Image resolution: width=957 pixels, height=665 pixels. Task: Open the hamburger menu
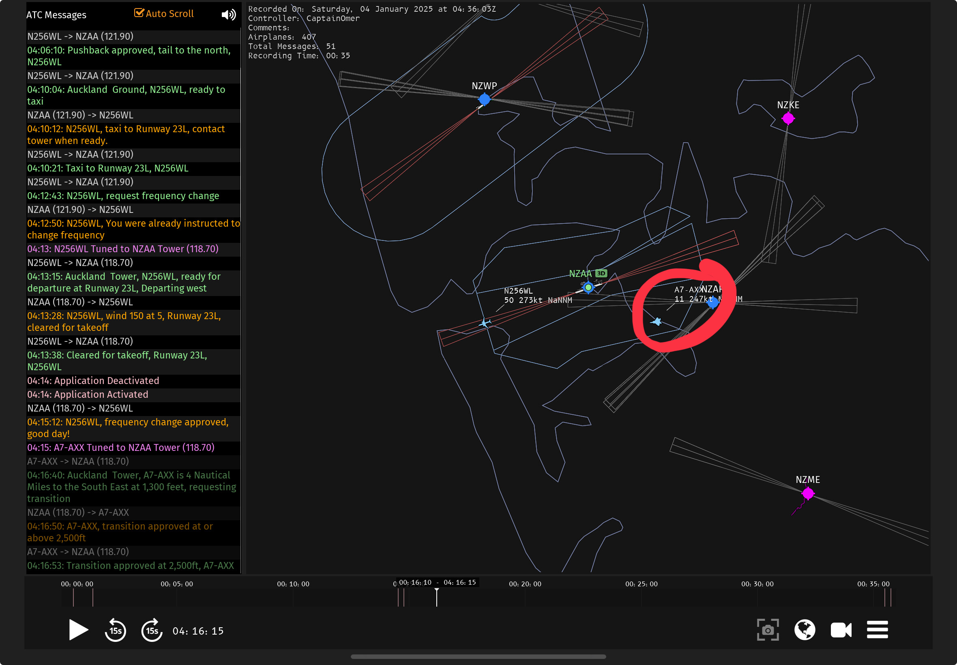(878, 630)
